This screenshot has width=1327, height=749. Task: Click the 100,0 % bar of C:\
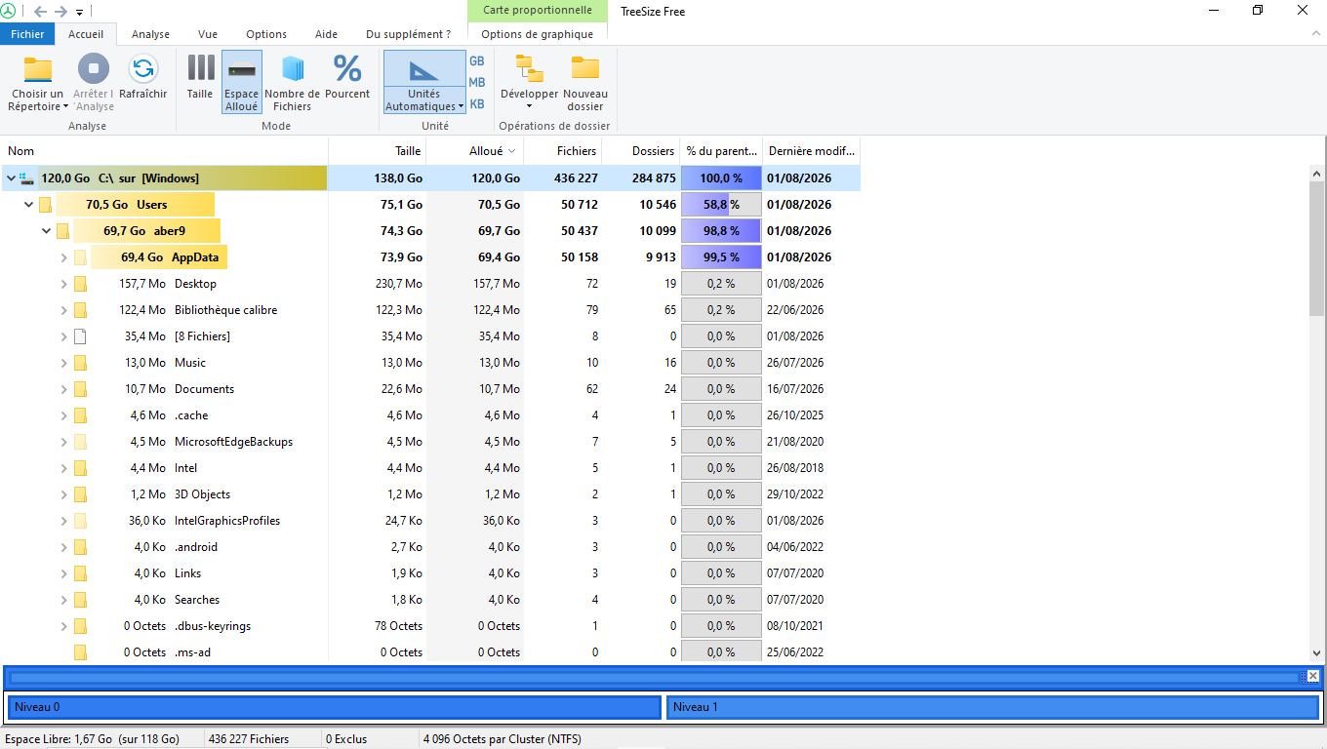tap(721, 178)
